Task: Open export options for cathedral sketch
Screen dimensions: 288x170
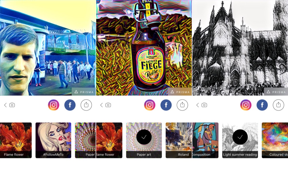Action: 278,105
